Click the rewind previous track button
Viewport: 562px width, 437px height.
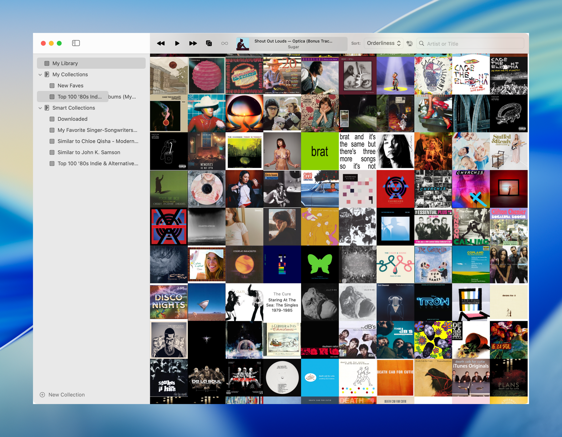tap(161, 43)
